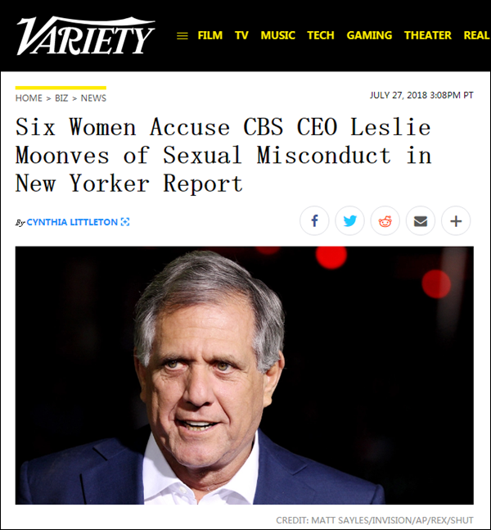Expand more sharing options plus icon
Screen dimensions: 491x530
456,221
